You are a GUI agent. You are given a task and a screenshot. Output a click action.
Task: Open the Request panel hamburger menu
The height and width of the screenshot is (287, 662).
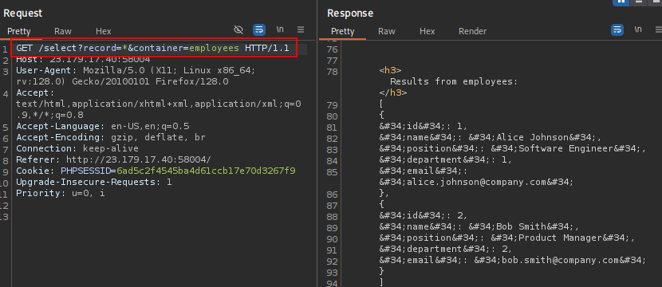point(301,29)
